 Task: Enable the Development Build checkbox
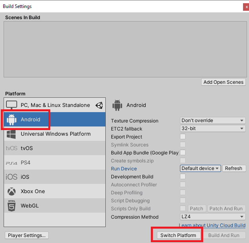pos(183,176)
